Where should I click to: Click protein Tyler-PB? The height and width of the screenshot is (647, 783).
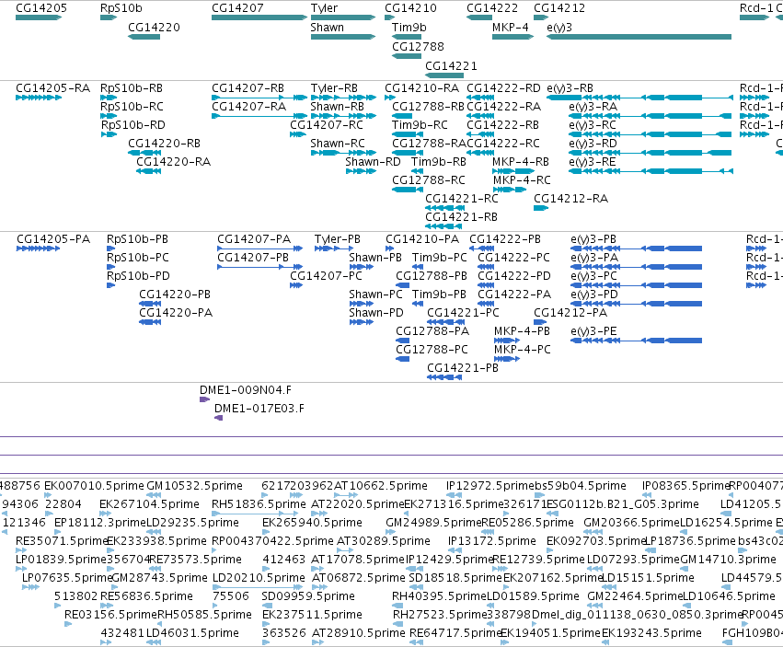pyautogui.click(x=338, y=239)
